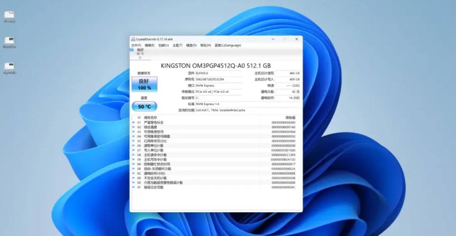
Task: Click status dot for 已用寿命百分比 row
Action: 133,141
